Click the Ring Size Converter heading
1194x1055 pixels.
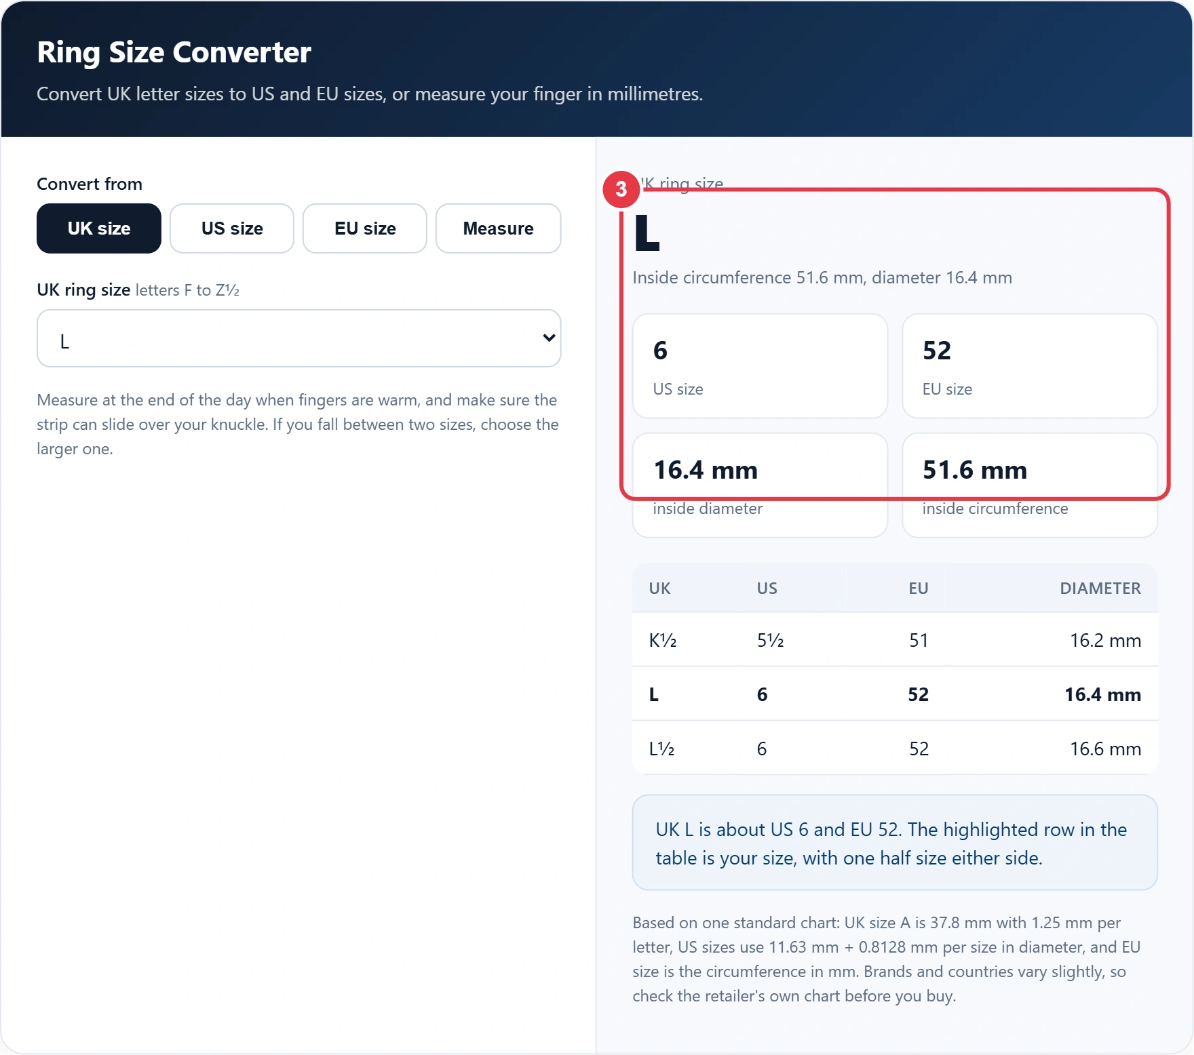(174, 52)
